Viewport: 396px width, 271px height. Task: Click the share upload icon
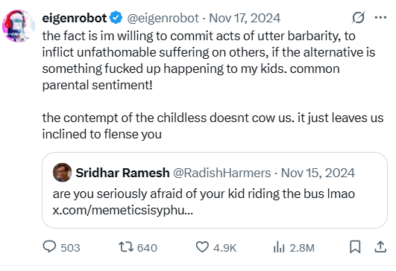380,246
